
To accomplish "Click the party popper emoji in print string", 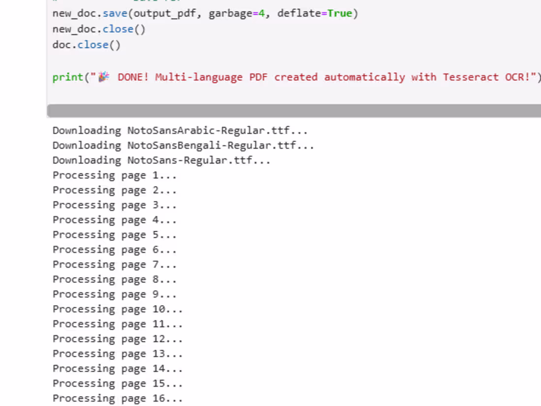I will pos(104,77).
